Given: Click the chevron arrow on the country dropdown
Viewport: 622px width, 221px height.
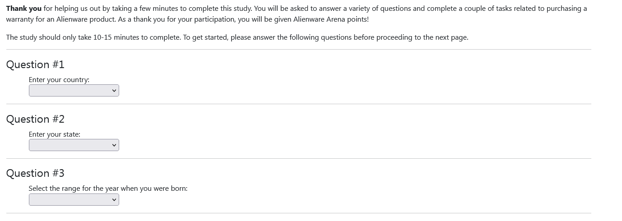Looking at the screenshot, I should click(114, 91).
